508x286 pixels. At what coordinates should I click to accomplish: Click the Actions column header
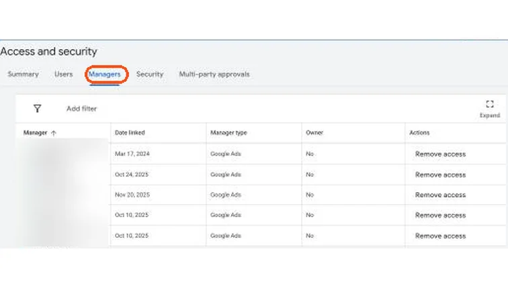(419, 133)
